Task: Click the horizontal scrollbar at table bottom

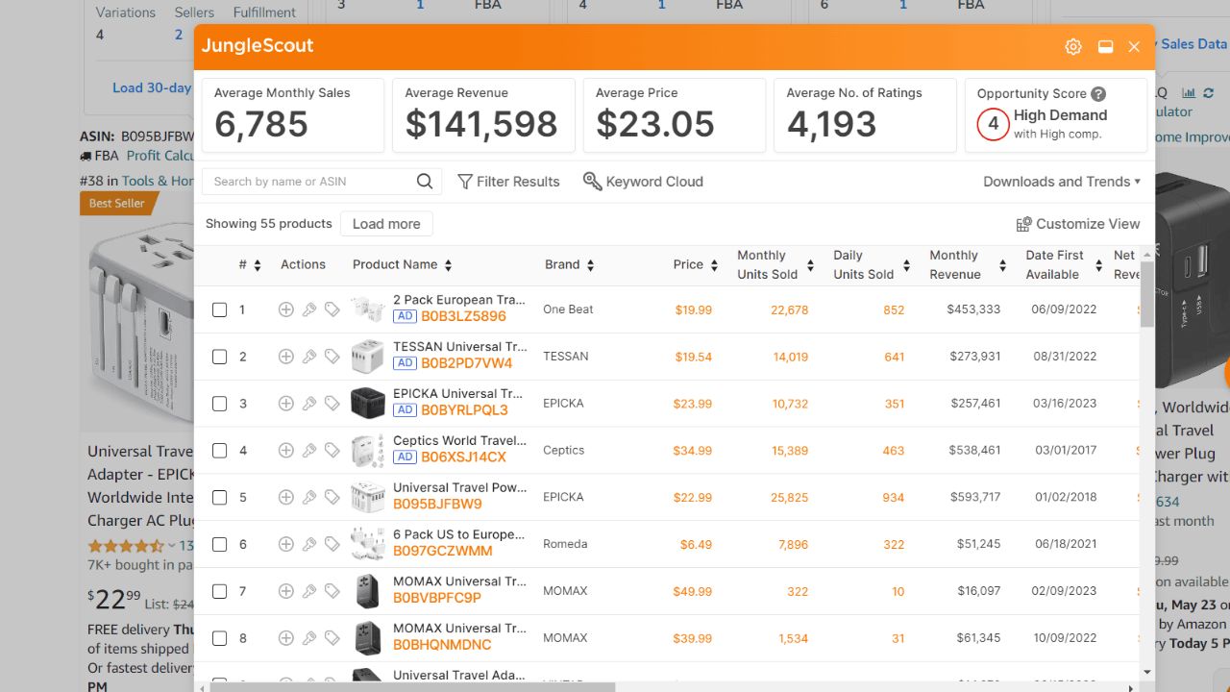Action: click(413, 686)
